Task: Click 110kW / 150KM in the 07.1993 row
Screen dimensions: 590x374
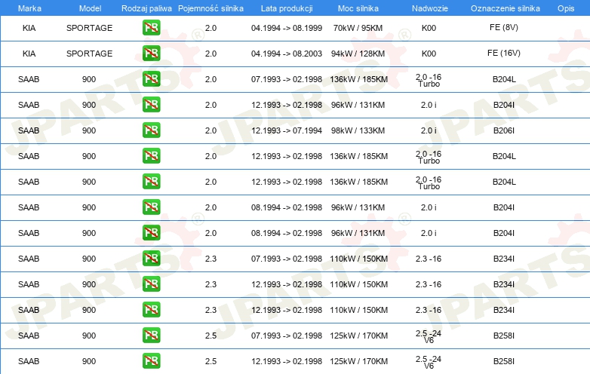Action: click(358, 259)
